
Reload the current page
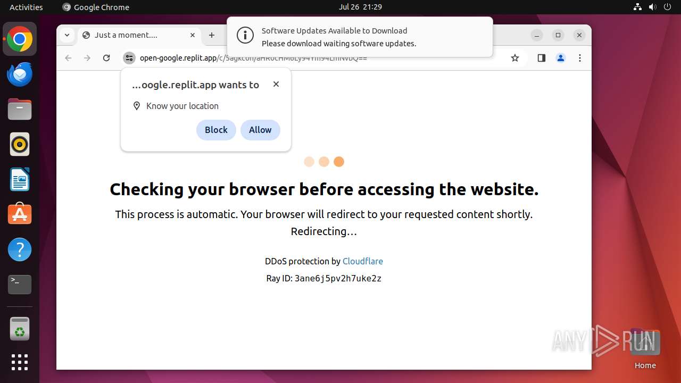106,58
